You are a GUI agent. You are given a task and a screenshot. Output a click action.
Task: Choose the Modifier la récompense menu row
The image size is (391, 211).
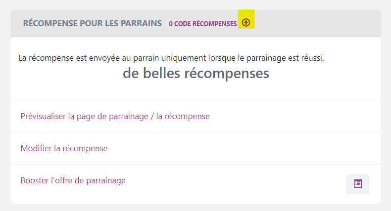tap(196, 148)
